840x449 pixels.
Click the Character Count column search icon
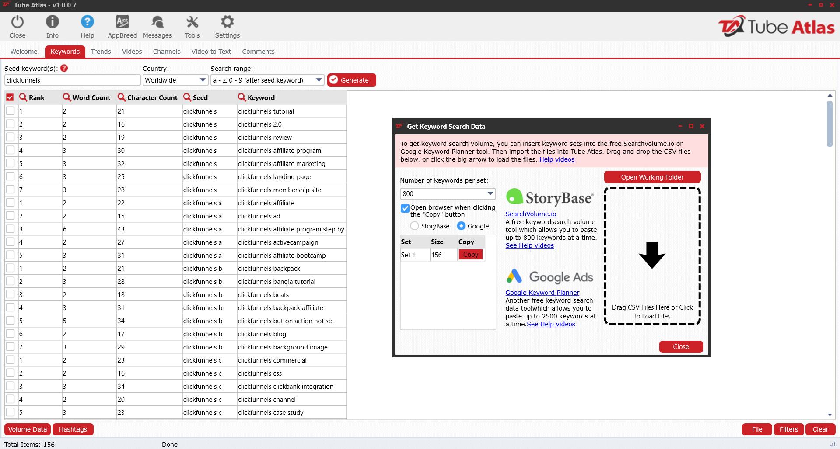[x=122, y=97]
